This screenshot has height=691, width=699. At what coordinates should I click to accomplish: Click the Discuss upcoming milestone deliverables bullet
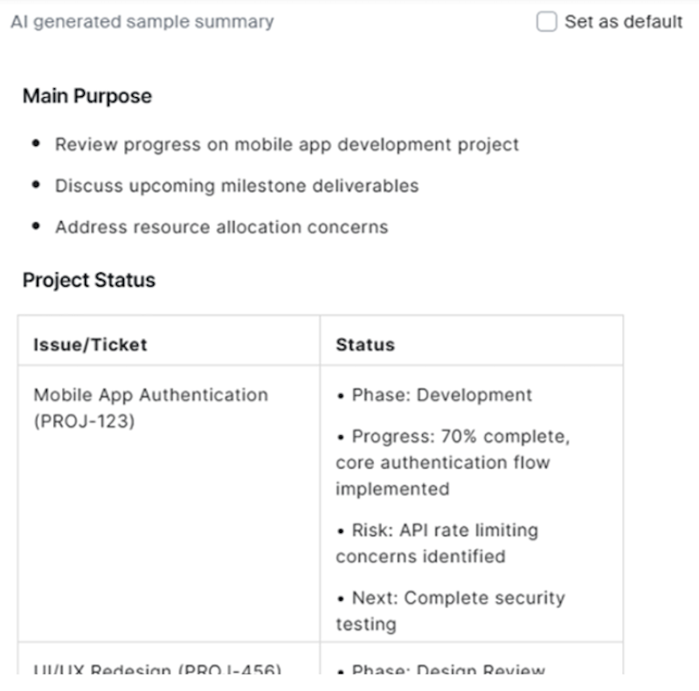pos(236,186)
